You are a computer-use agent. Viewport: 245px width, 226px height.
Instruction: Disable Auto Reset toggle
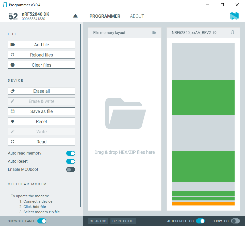point(71,161)
